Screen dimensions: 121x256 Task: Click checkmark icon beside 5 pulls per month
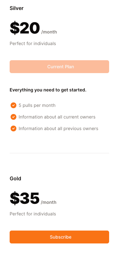click(x=13, y=105)
